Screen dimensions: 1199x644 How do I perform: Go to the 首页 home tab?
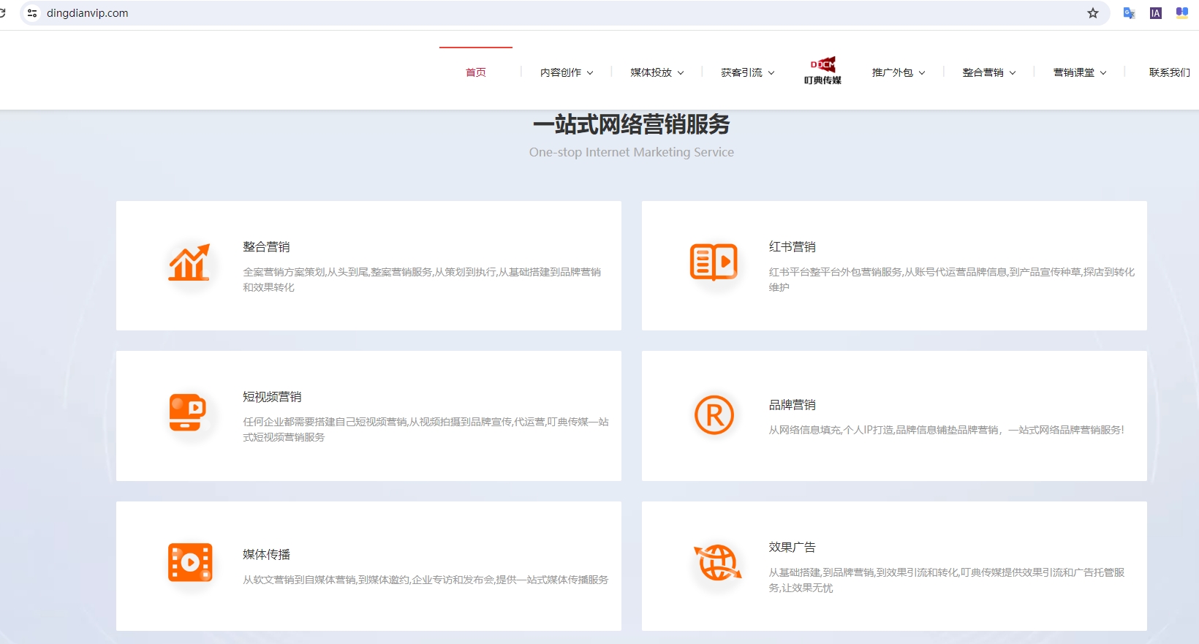476,72
